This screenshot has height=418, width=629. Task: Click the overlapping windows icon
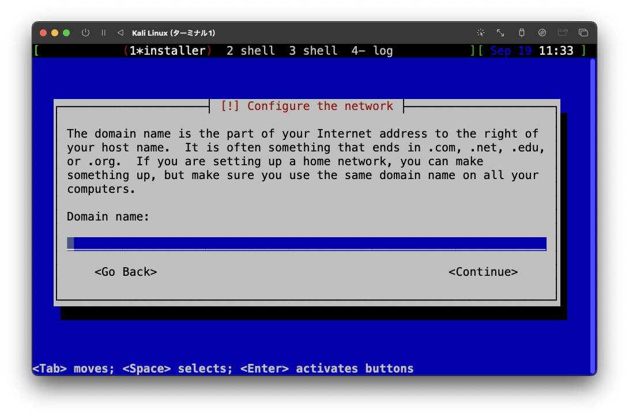click(583, 33)
